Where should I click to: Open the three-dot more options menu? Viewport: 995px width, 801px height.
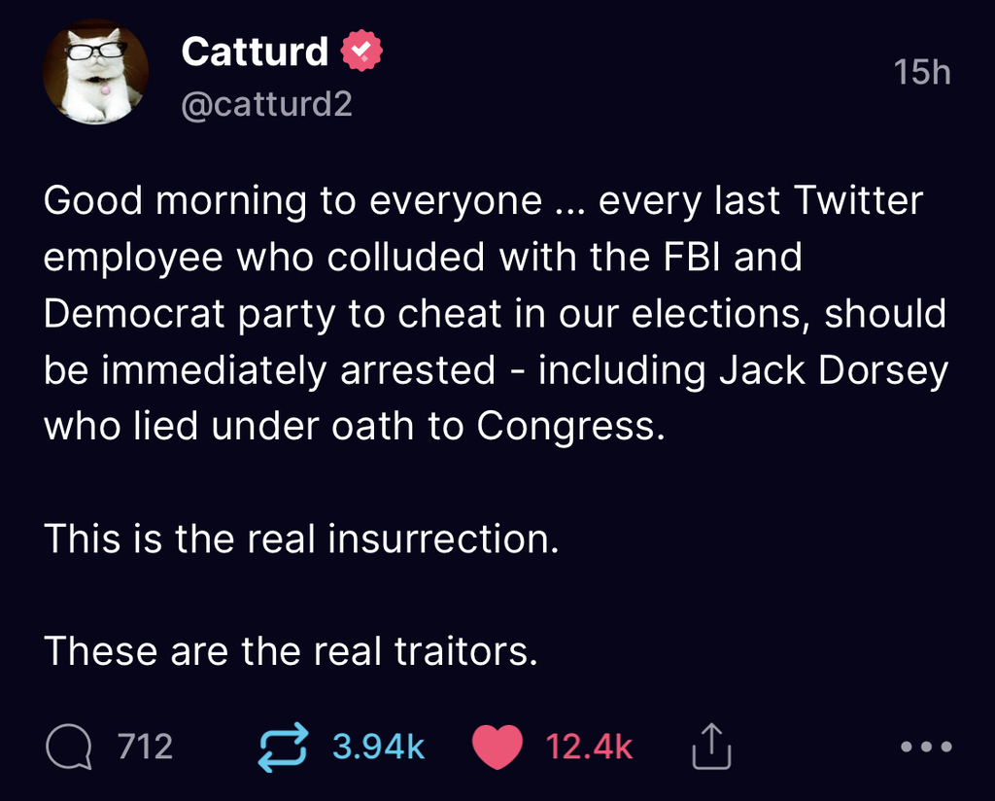(x=926, y=748)
